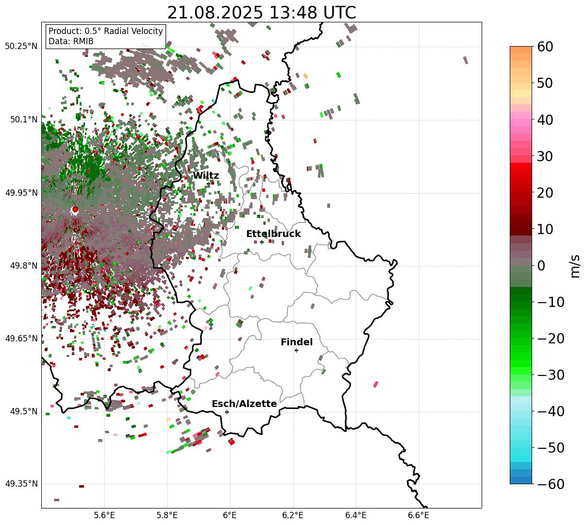Click the colorbar tick label 50
The image size is (586, 525).
coord(544,83)
